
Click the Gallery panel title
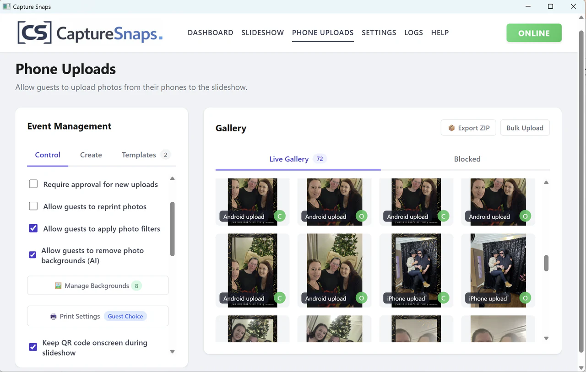point(231,128)
